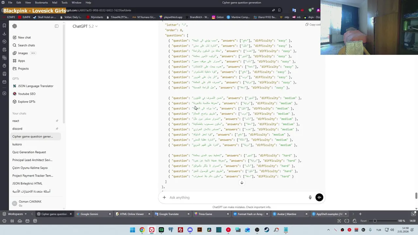Viewport: 418px width, 235px height.
Task: Open Windows Start menu
Action: pyautogui.click(x=132, y=230)
